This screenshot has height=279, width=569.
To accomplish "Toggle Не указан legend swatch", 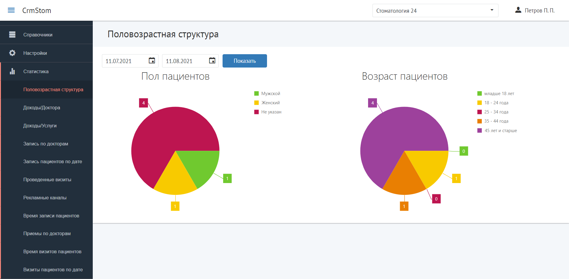I will 257,112.
